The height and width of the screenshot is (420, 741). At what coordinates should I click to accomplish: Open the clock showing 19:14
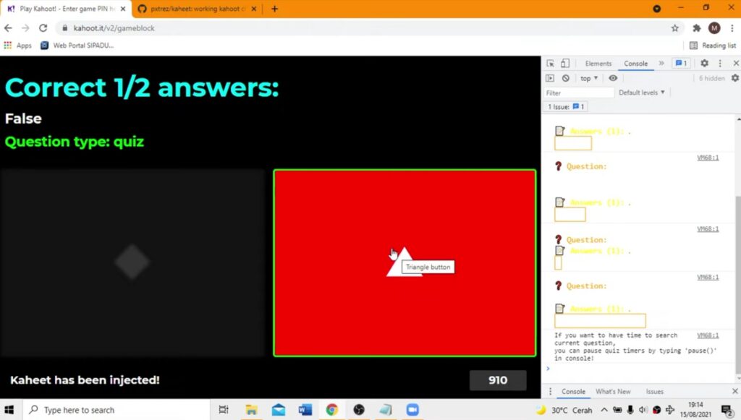click(x=695, y=410)
